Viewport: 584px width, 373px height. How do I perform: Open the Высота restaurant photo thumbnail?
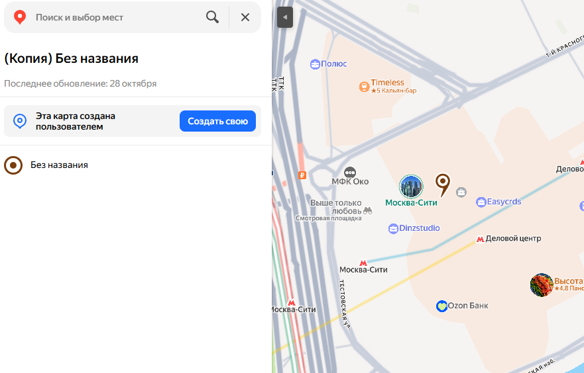click(x=542, y=285)
